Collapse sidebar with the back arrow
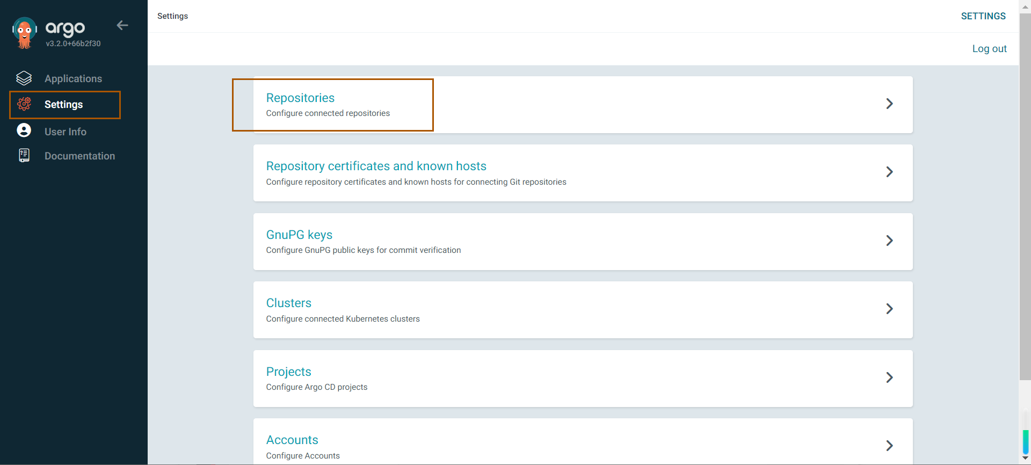Screen dimensions: 1031x465 pos(122,25)
